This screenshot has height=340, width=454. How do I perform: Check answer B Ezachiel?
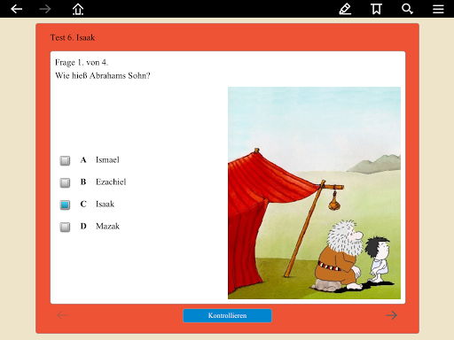[65, 182]
